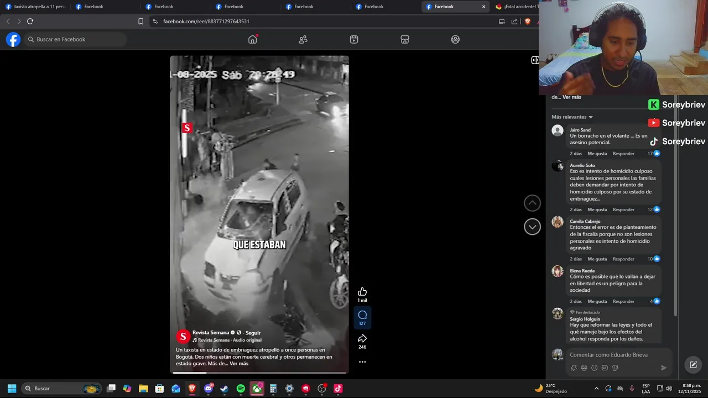Screen dimensions: 708x398
Task: Open Spotify from the taskbar
Action: point(241,389)
